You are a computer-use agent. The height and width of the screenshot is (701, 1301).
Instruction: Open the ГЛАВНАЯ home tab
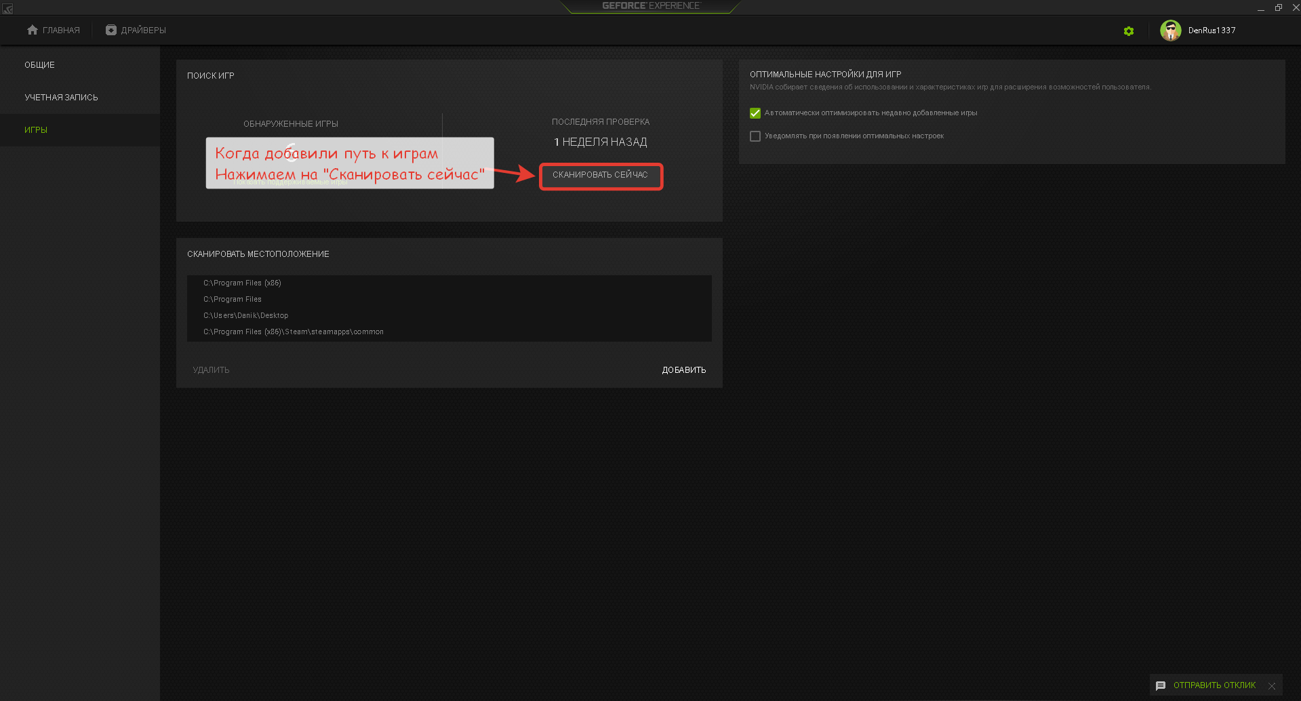54,30
